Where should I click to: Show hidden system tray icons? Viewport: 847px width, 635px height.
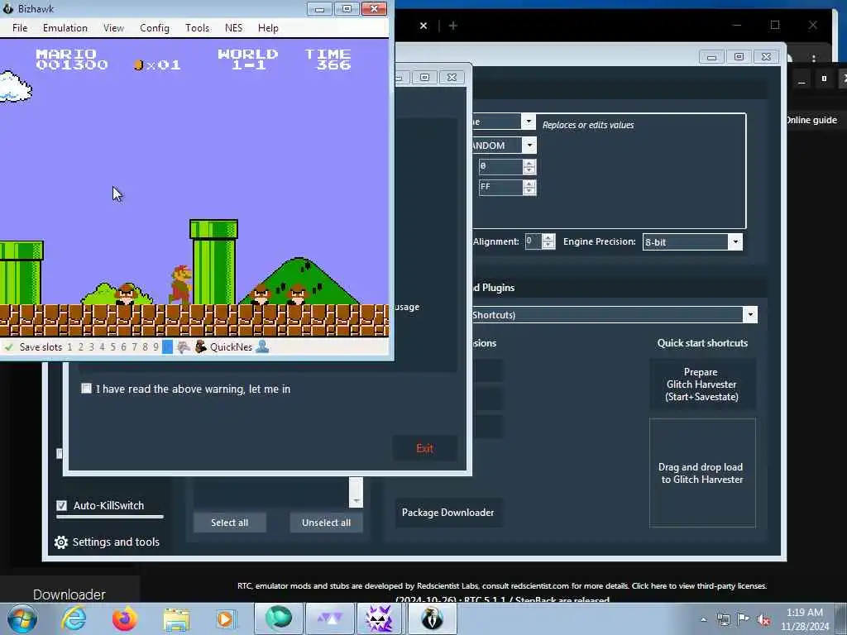(703, 620)
